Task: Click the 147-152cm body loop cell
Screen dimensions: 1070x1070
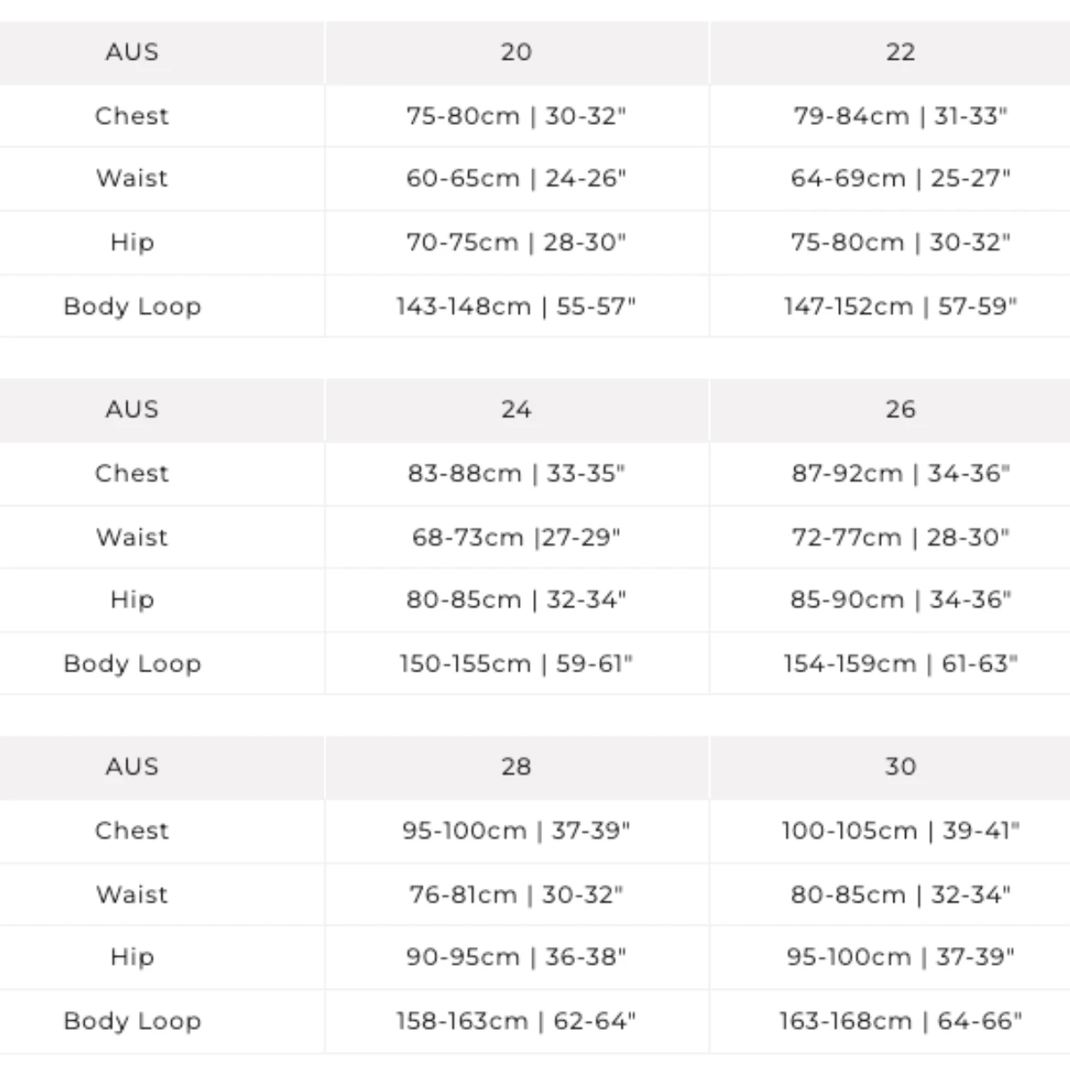Action: click(901, 307)
